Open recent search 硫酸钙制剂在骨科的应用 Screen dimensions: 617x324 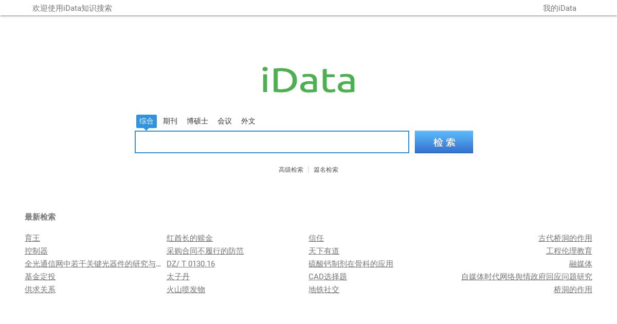351,264
